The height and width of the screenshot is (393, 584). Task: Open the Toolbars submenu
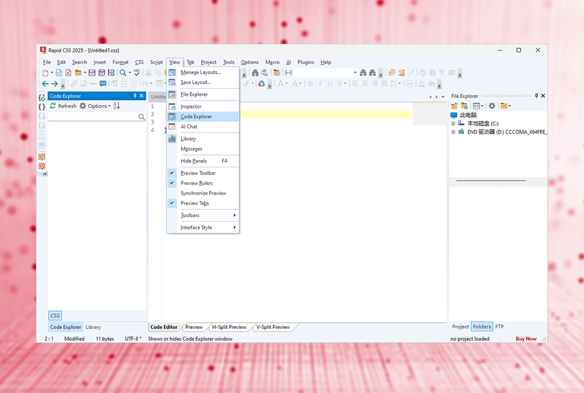click(x=203, y=216)
